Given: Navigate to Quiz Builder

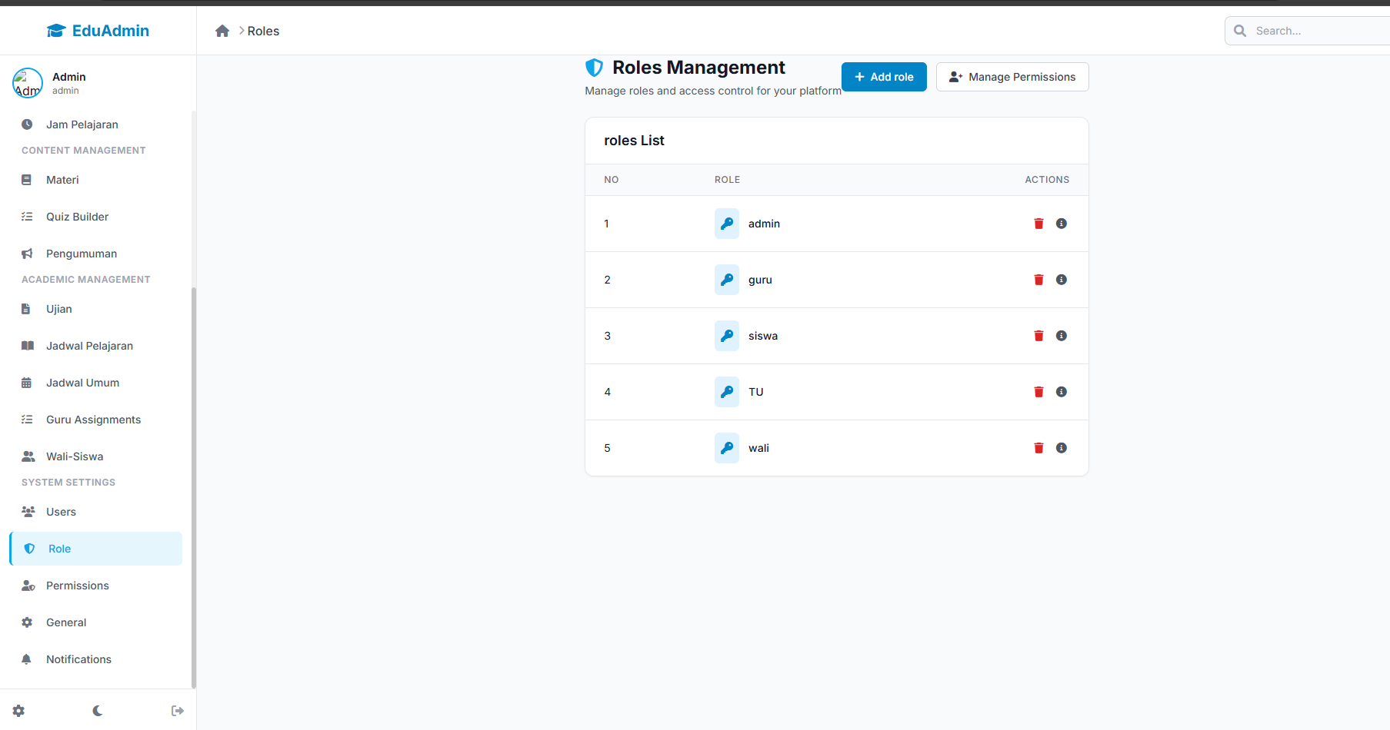Looking at the screenshot, I should [77, 217].
